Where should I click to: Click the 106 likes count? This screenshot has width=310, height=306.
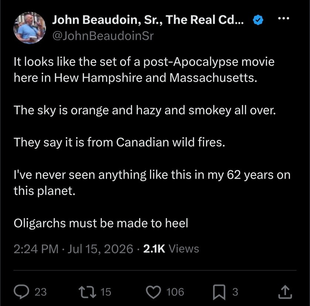175,292
